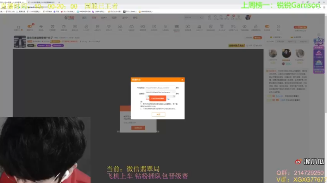The height and width of the screenshot is (183, 327).
Task: Click the room title 顶尖王者熊哥带粉1V57
Action: point(40,37)
